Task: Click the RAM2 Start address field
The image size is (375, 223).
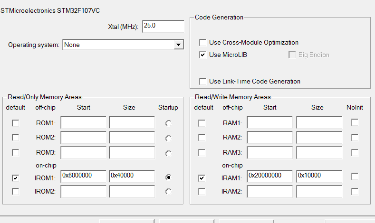Action: [270, 137]
